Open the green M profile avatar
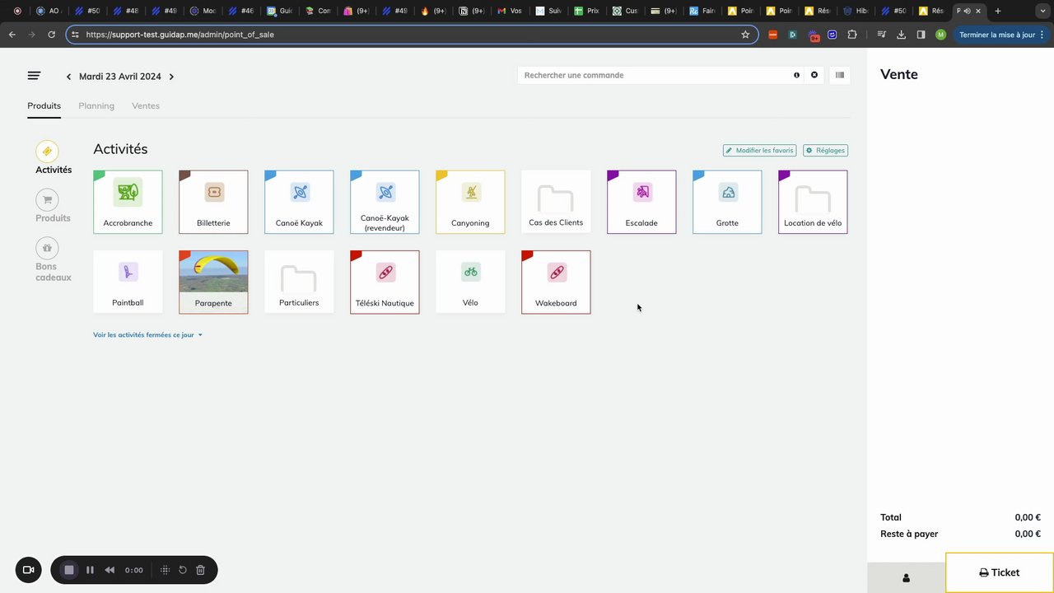The height and width of the screenshot is (593, 1054). point(940,35)
